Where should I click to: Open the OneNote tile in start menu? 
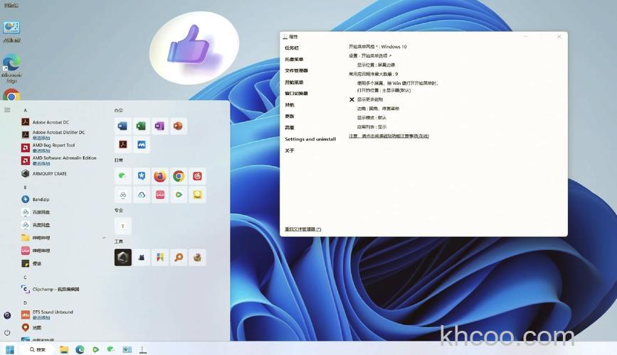(159, 126)
